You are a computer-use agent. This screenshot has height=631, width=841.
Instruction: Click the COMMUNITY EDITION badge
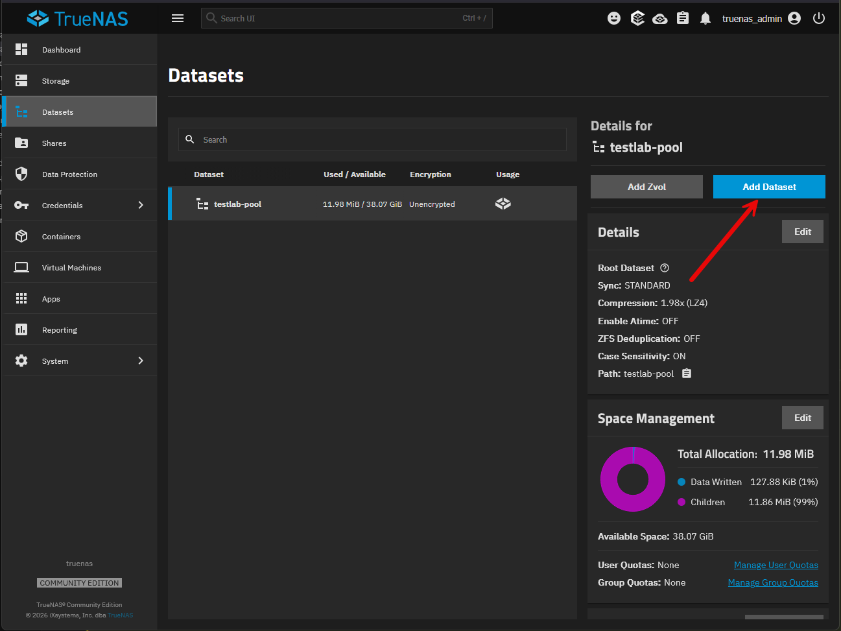[x=80, y=583]
